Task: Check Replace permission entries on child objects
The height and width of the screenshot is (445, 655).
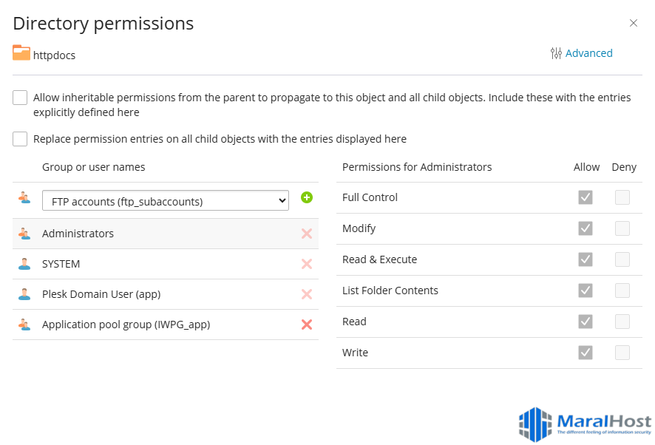Action: pyautogui.click(x=20, y=139)
